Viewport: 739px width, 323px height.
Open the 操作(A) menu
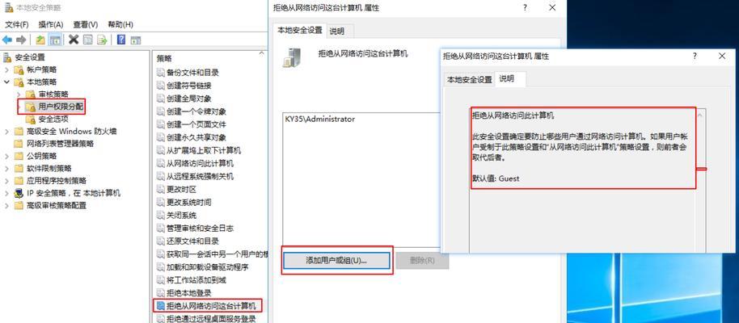[50, 24]
